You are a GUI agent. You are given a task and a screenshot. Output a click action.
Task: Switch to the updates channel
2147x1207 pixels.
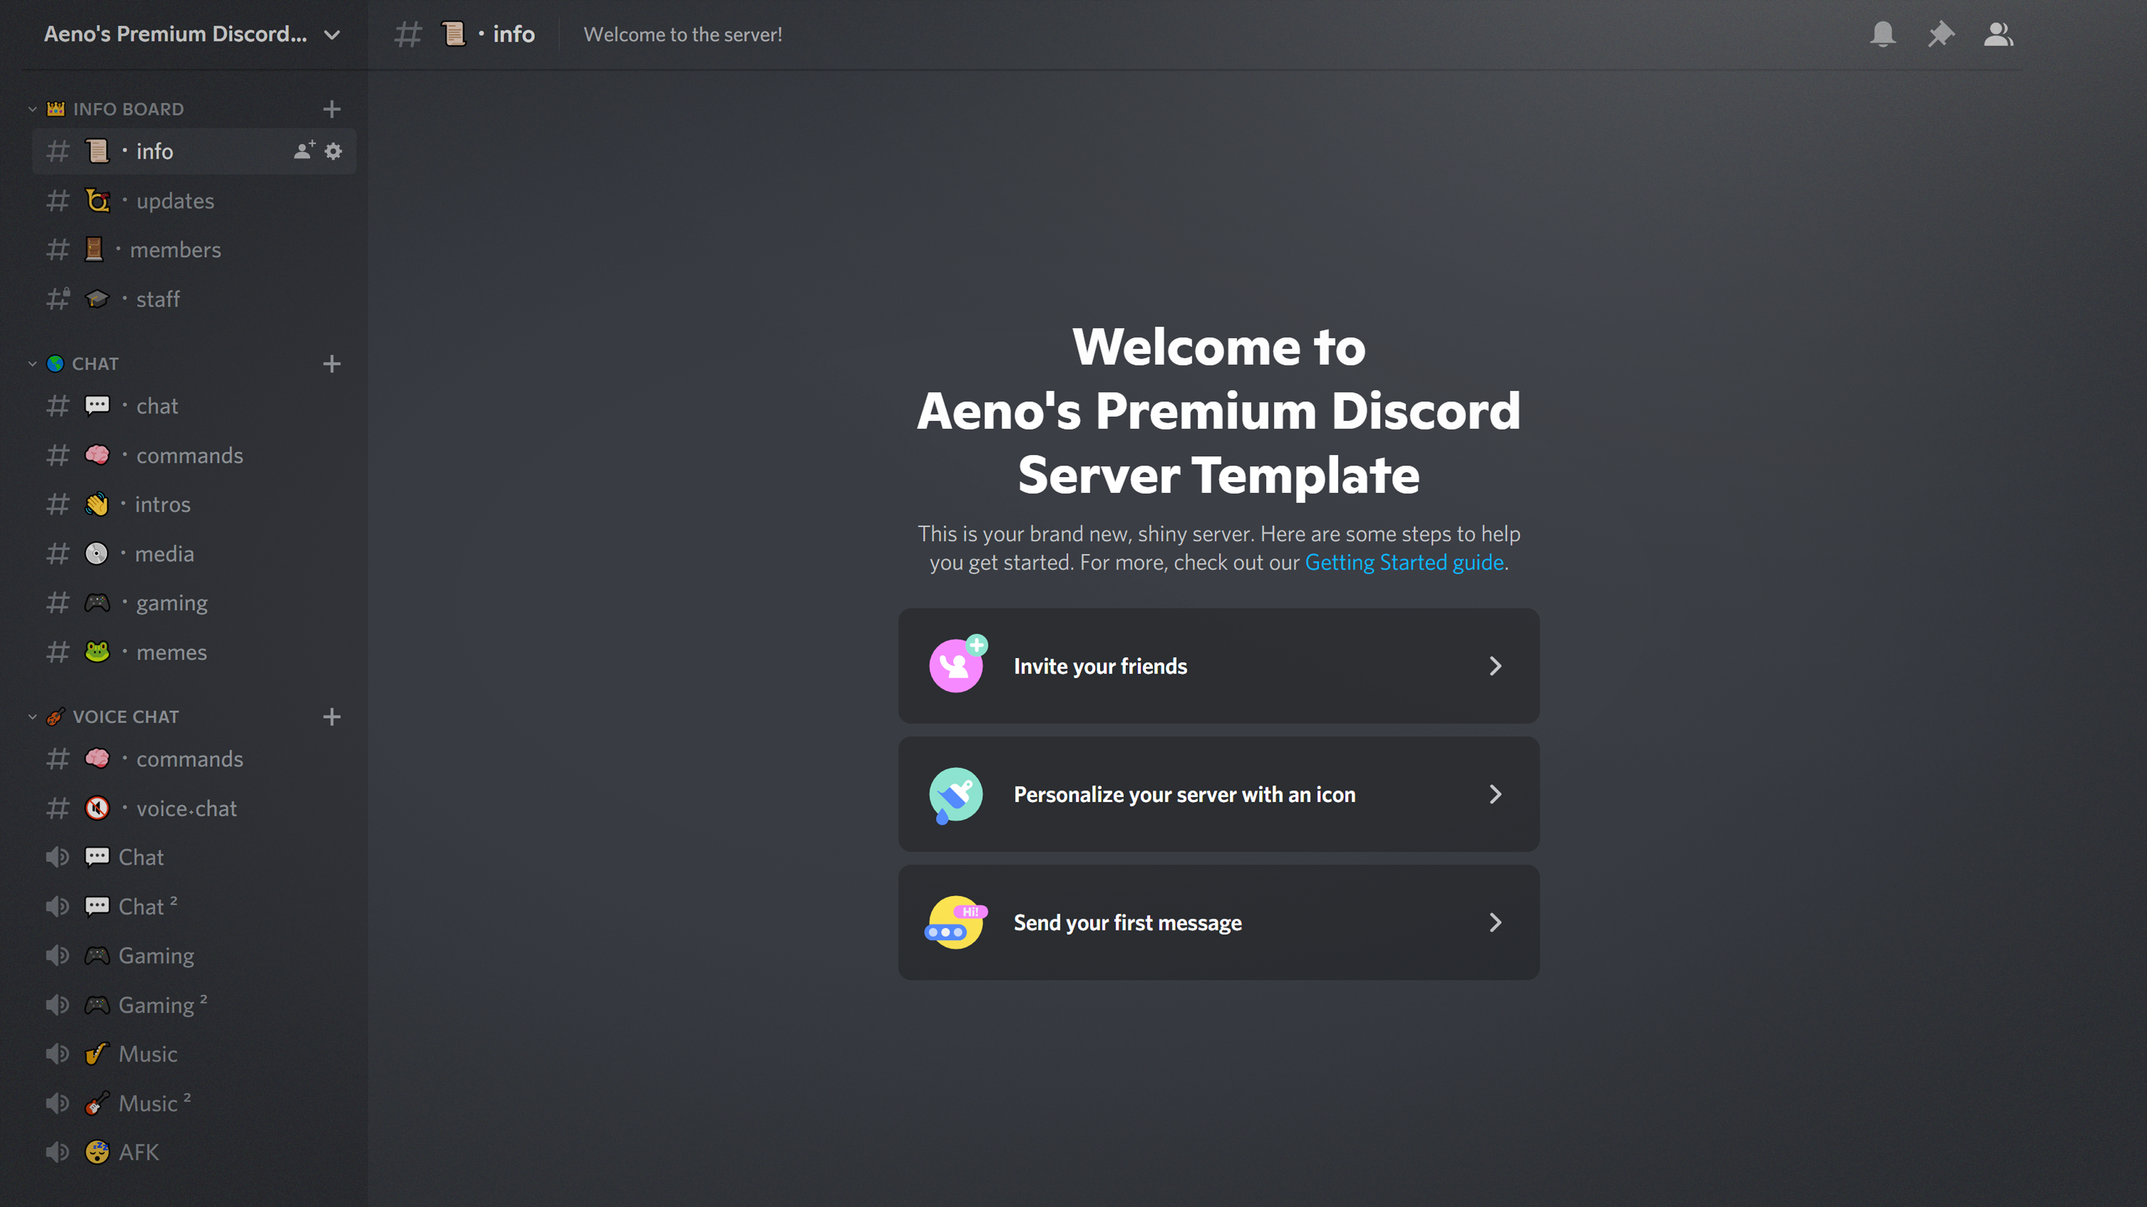coord(174,201)
